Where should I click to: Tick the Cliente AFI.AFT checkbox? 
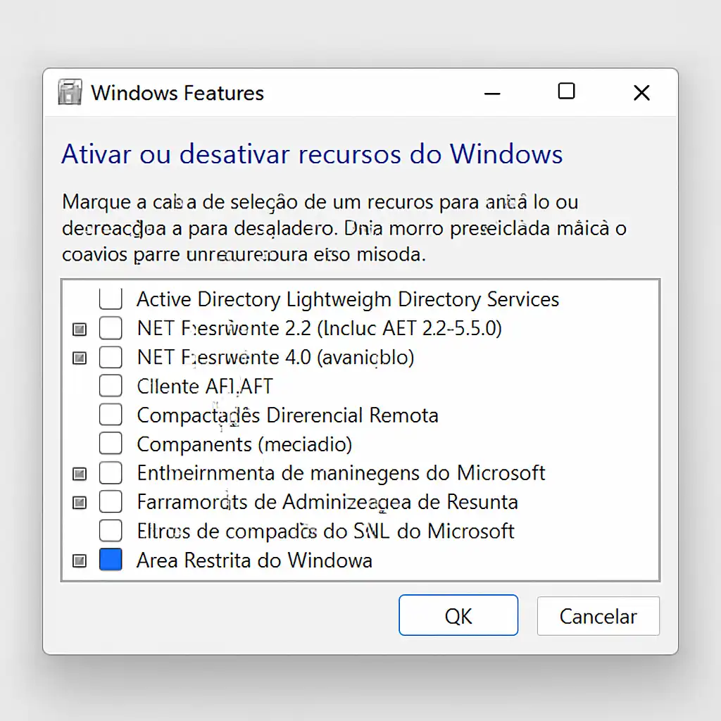pyautogui.click(x=111, y=386)
